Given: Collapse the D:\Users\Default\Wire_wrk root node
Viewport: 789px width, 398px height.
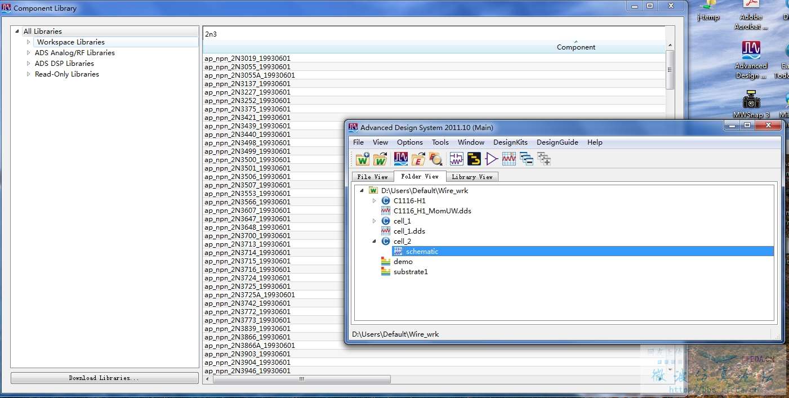Looking at the screenshot, I should click(362, 191).
